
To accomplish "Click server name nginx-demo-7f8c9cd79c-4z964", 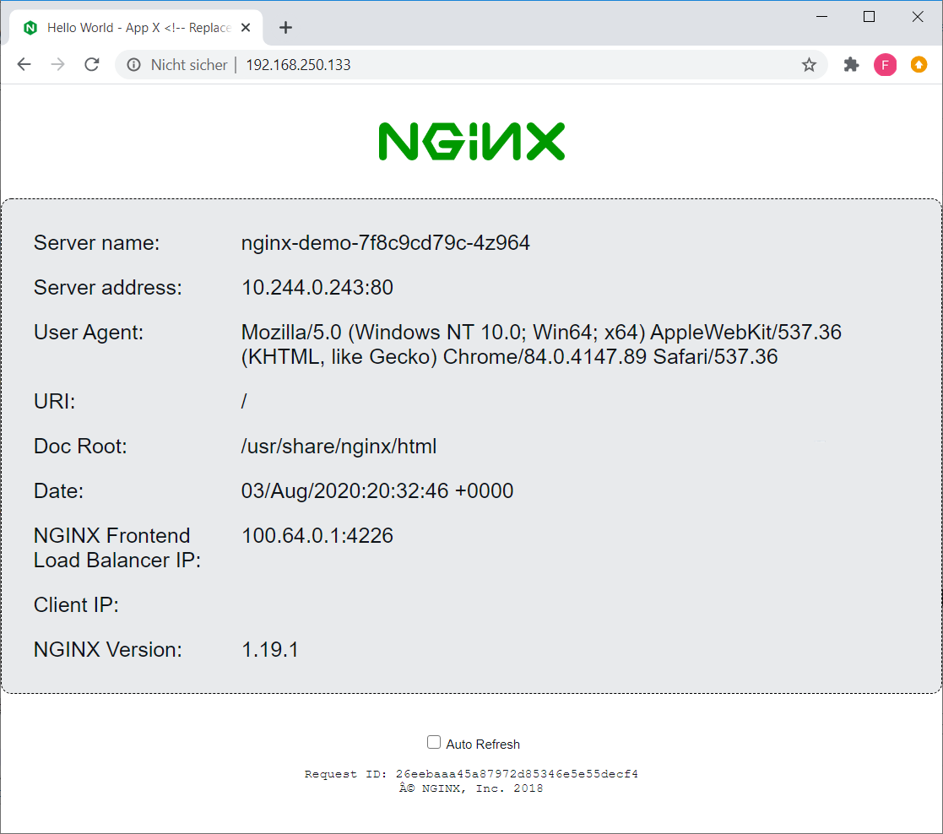I will (x=386, y=243).
